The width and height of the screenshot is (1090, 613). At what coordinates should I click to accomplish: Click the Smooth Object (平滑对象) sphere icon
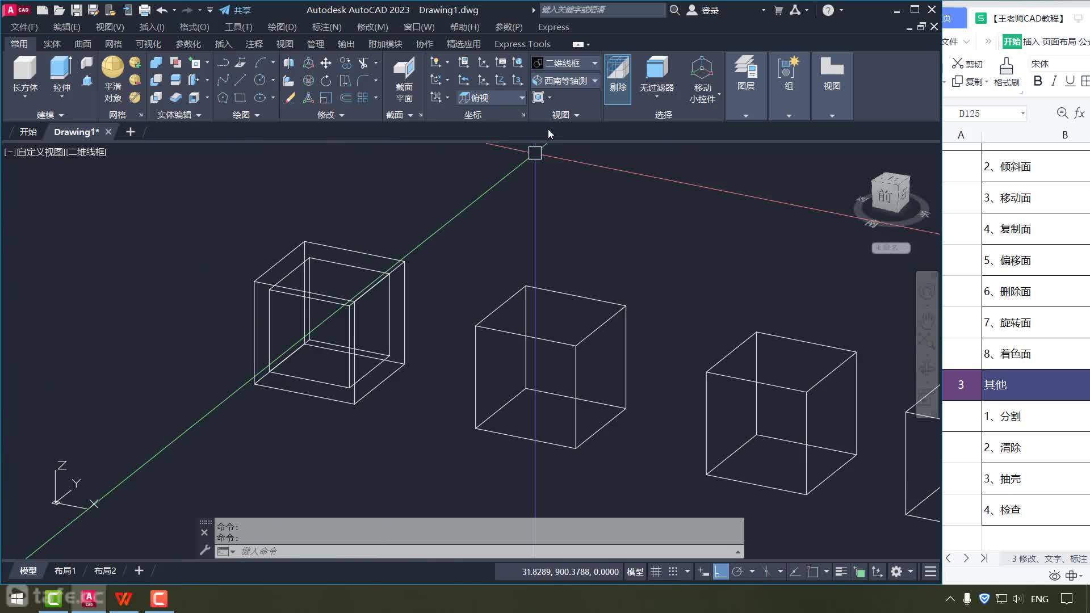click(112, 67)
